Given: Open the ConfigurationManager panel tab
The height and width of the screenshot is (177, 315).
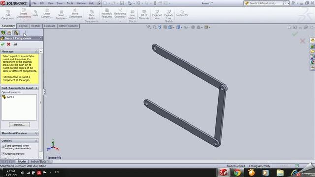Looking at the screenshot, I should (16, 33).
